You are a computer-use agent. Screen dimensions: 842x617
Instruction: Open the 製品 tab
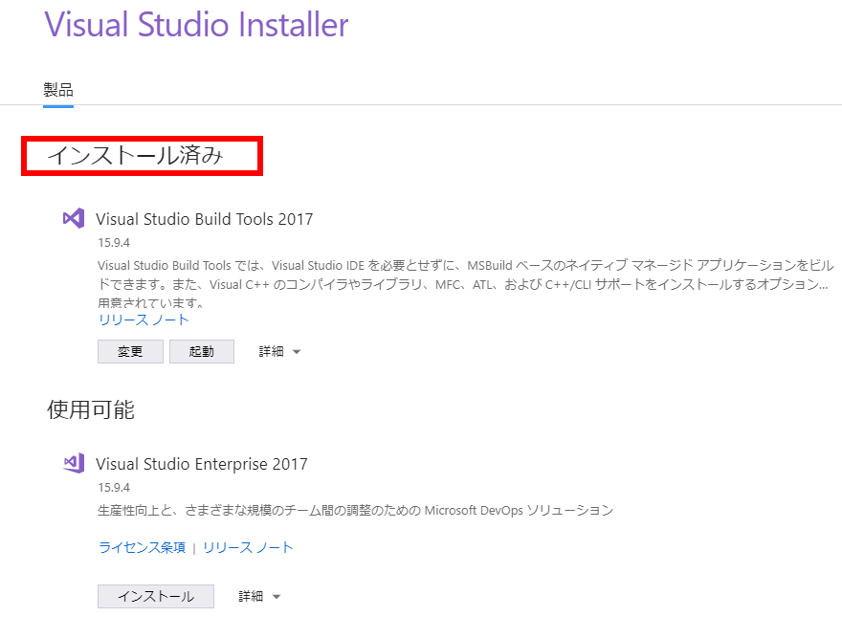point(58,89)
